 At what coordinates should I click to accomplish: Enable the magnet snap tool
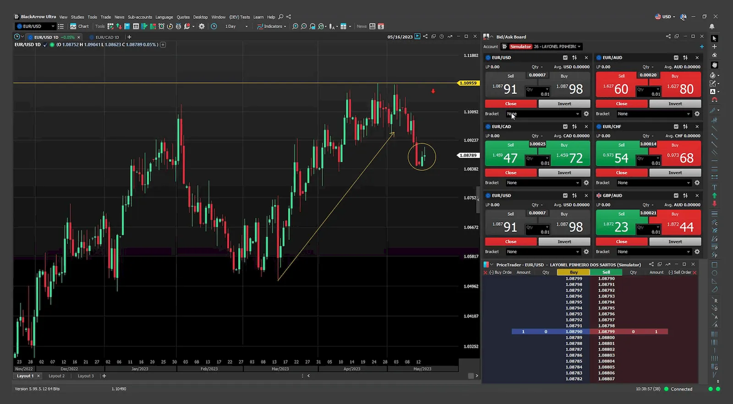(714, 99)
